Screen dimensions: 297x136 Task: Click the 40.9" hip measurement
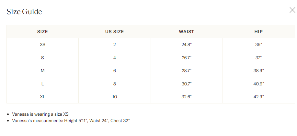click(259, 84)
